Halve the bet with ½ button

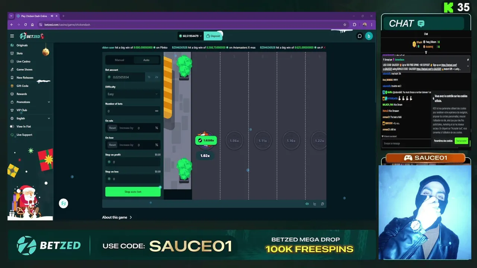coord(149,77)
